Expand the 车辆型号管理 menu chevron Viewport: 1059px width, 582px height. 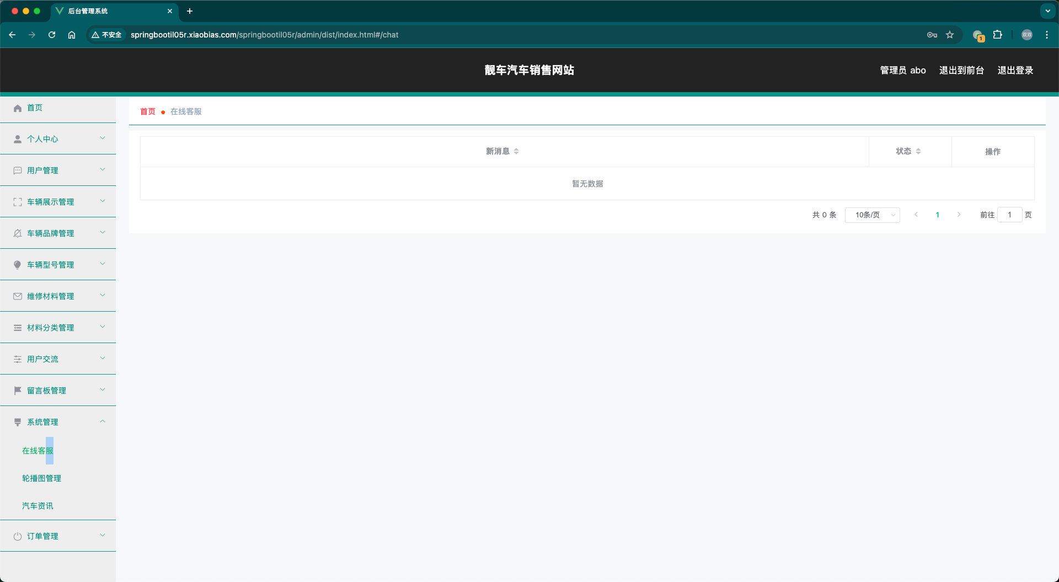tap(103, 264)
